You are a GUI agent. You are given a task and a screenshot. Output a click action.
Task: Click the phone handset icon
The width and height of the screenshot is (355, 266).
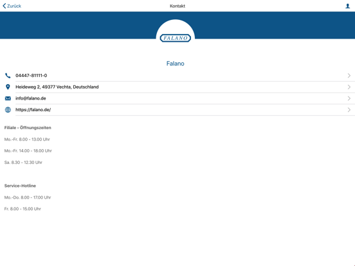pos(8,76)
